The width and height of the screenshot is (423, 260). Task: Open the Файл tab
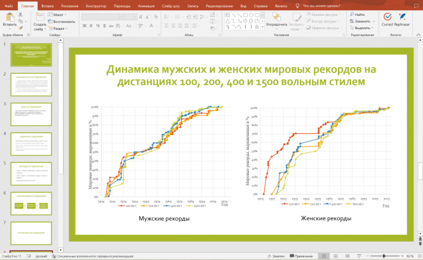coord(9,6)
